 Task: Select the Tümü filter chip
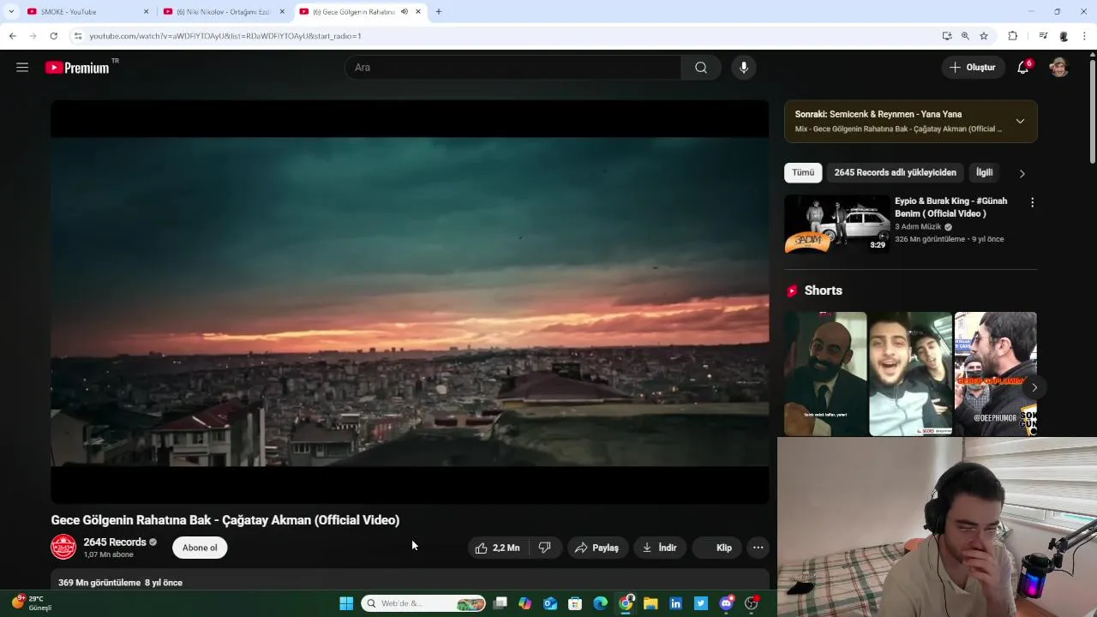pyautogui.click(x=803, y=173)
